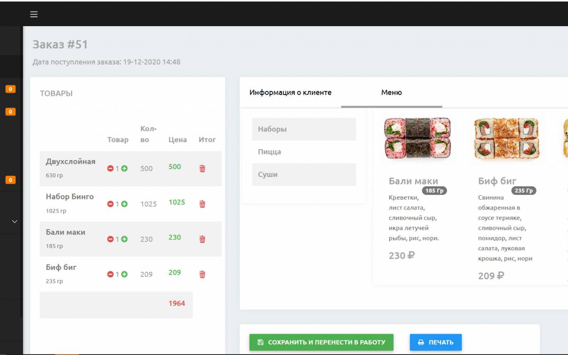The width and height of the screenshot is (568, 355).
Task: Delete "Бали маки" via the trash icon
Action: pos(202,239)
